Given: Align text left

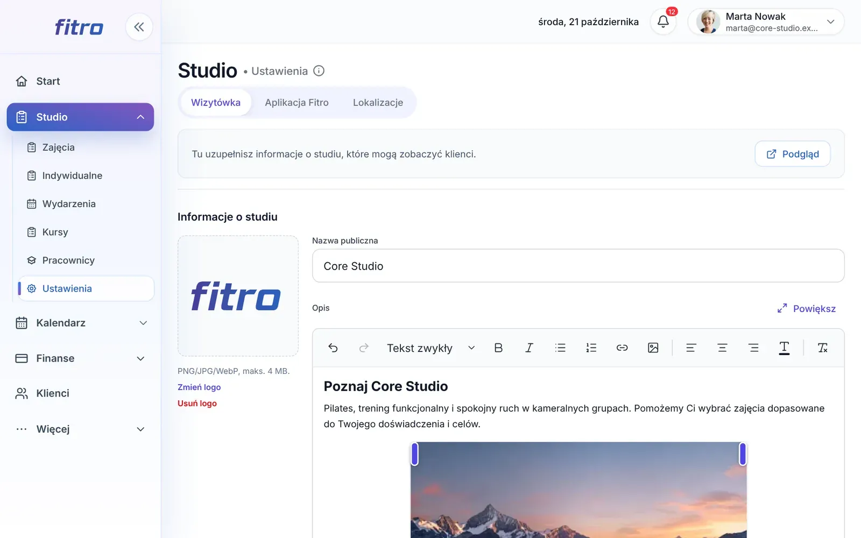Looking at the screenshot, I should [691, 348].
